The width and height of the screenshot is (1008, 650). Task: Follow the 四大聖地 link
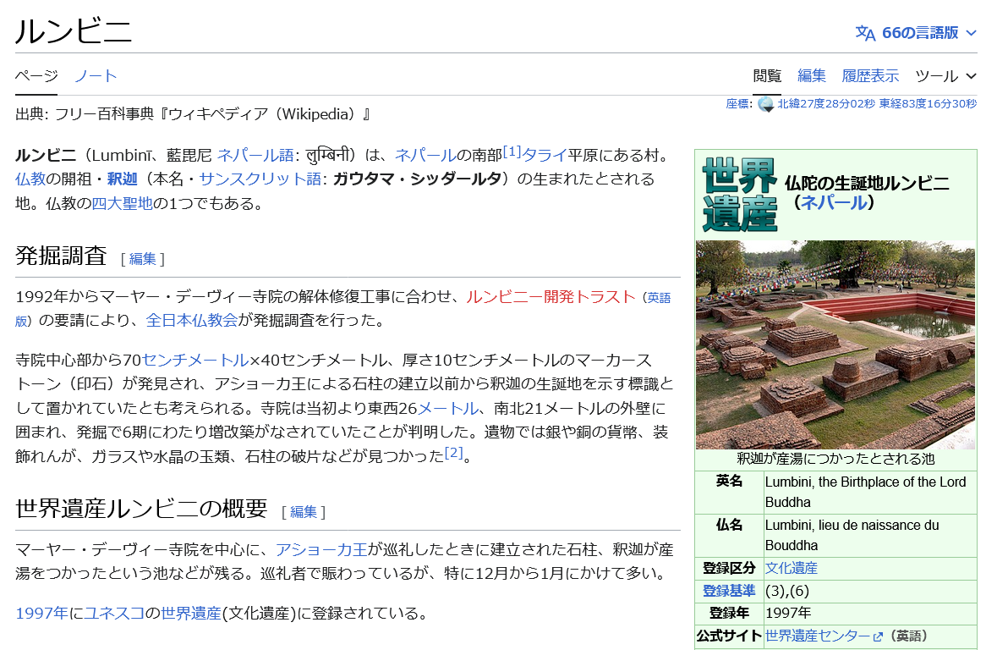122,203
